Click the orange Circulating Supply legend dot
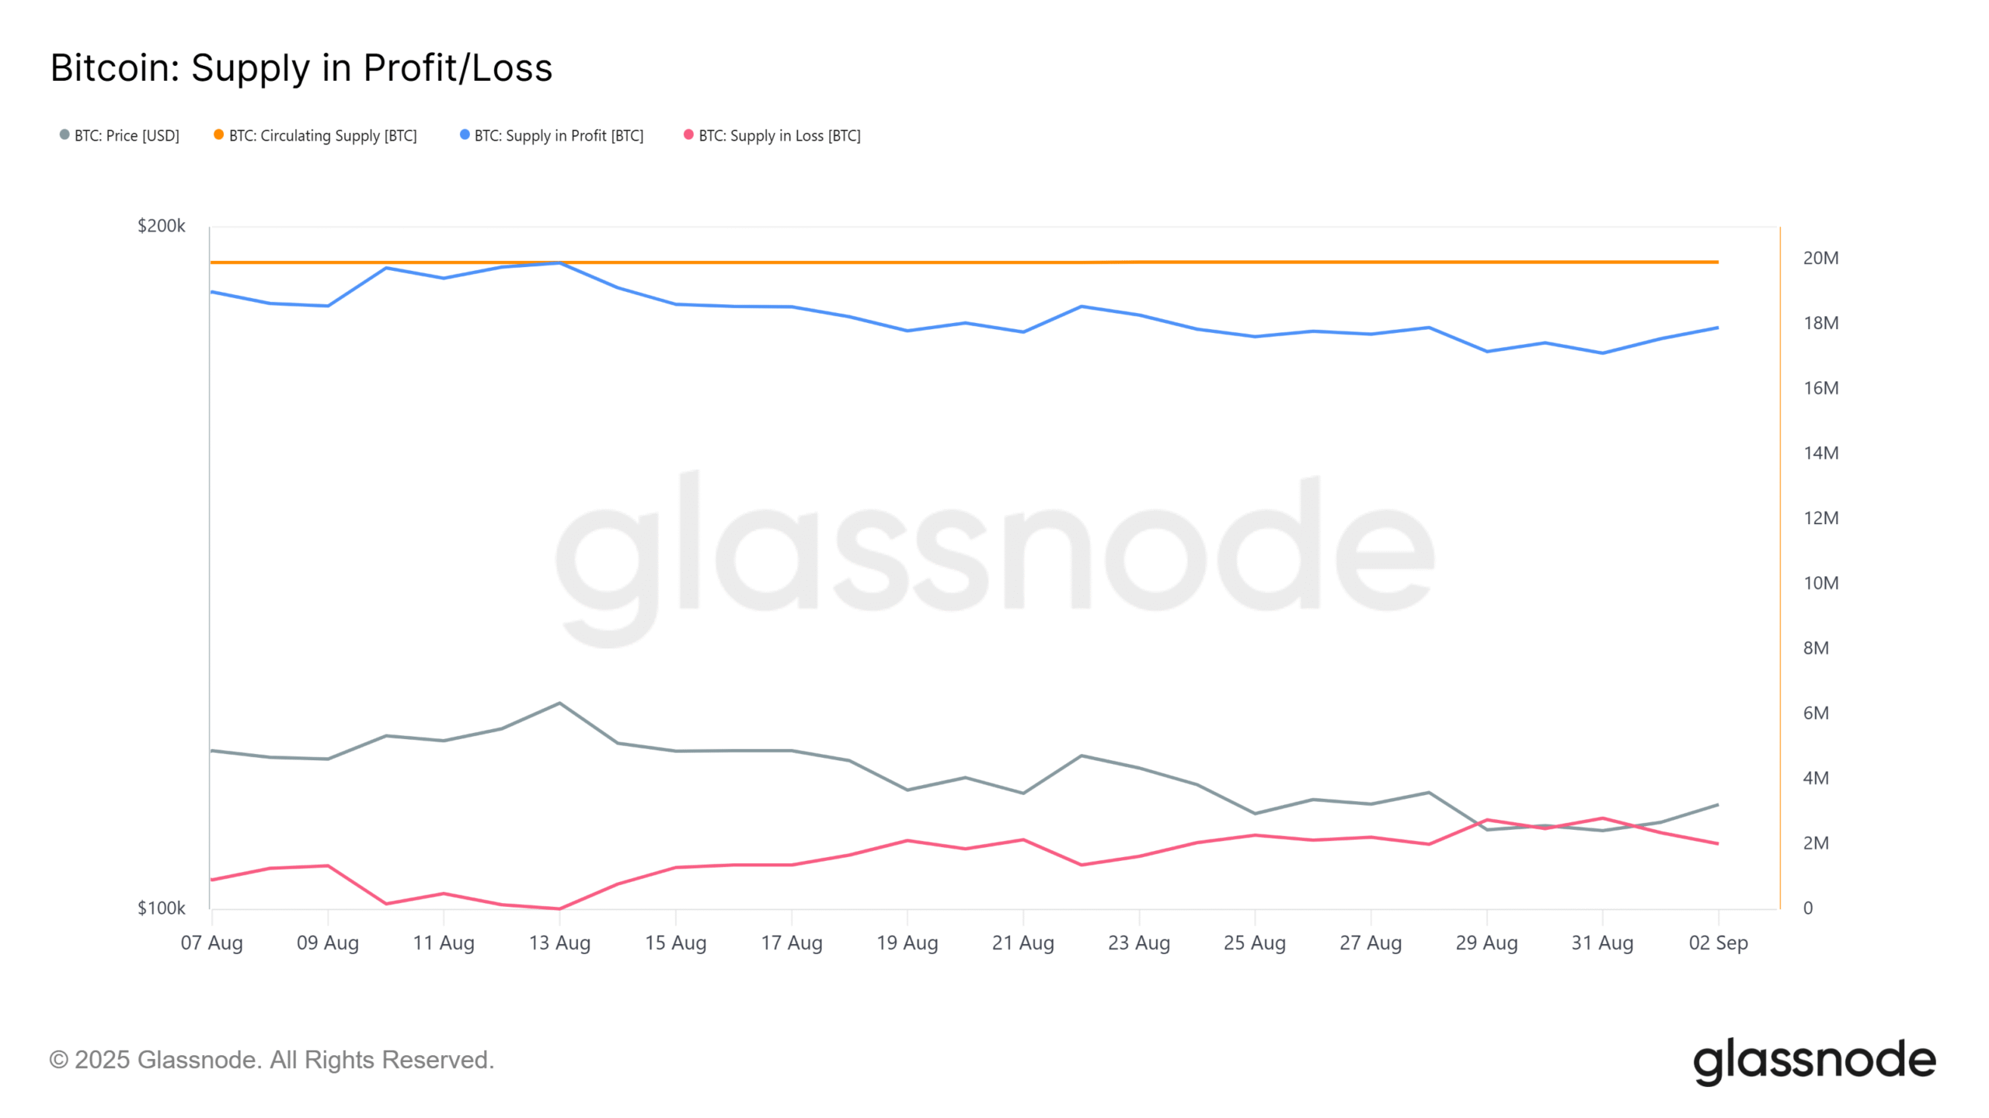 click(218, 135)
